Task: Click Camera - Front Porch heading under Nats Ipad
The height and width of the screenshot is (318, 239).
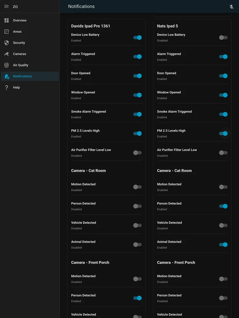Action: point(176,262)
